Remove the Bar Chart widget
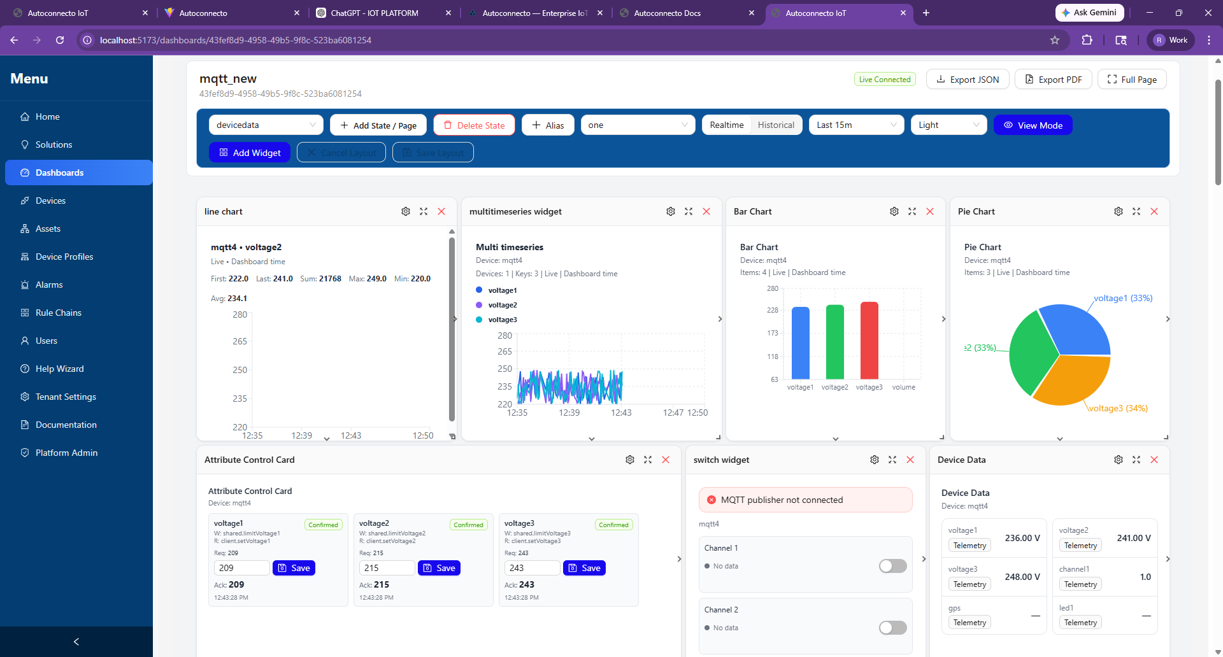This screenshot has height=657, width=1223. point(930,211)
